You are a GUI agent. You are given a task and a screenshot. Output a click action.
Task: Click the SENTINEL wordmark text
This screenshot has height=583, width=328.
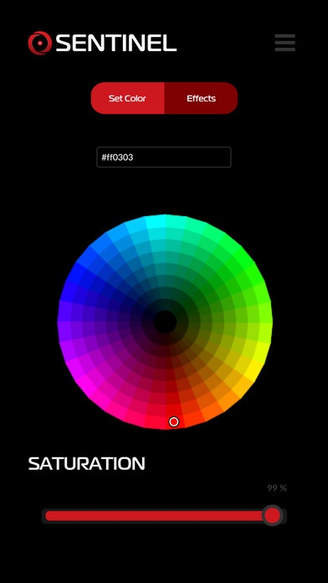[116, 43]
